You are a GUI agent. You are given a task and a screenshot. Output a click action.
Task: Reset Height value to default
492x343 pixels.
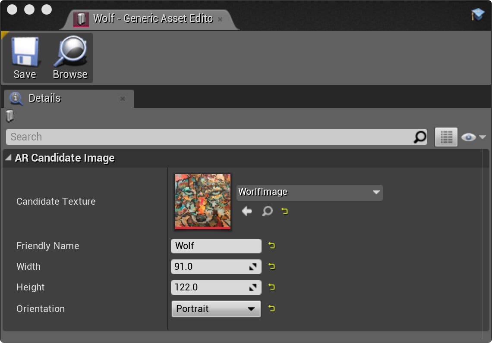coord(272,287)
